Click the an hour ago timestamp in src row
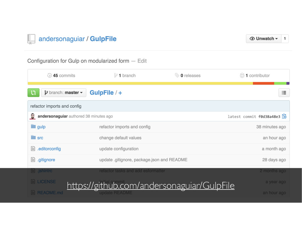 tap(274, 138)
